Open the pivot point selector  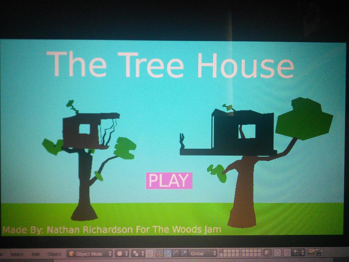pyautogui.click(x=138, y=253)
